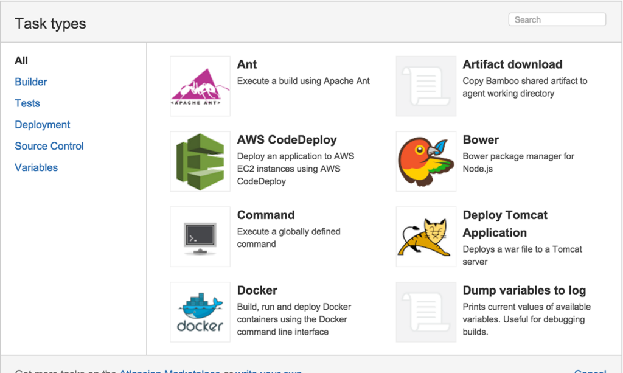Switch to the Builder category

pos(30,82)
